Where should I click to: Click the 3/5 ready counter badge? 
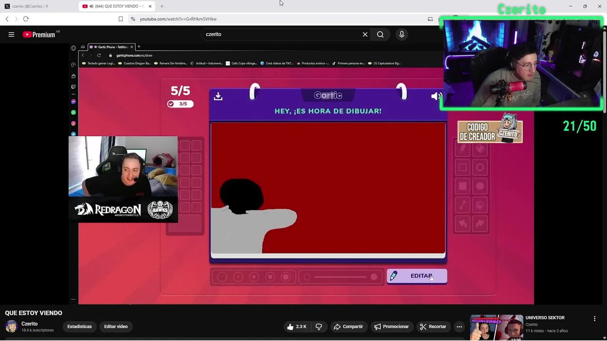click(180, 104)
